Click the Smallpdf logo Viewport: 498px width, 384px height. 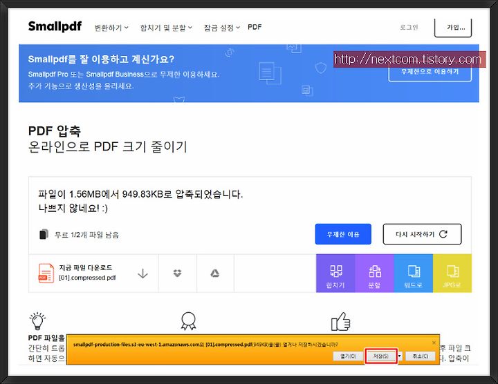coord(55,27)
